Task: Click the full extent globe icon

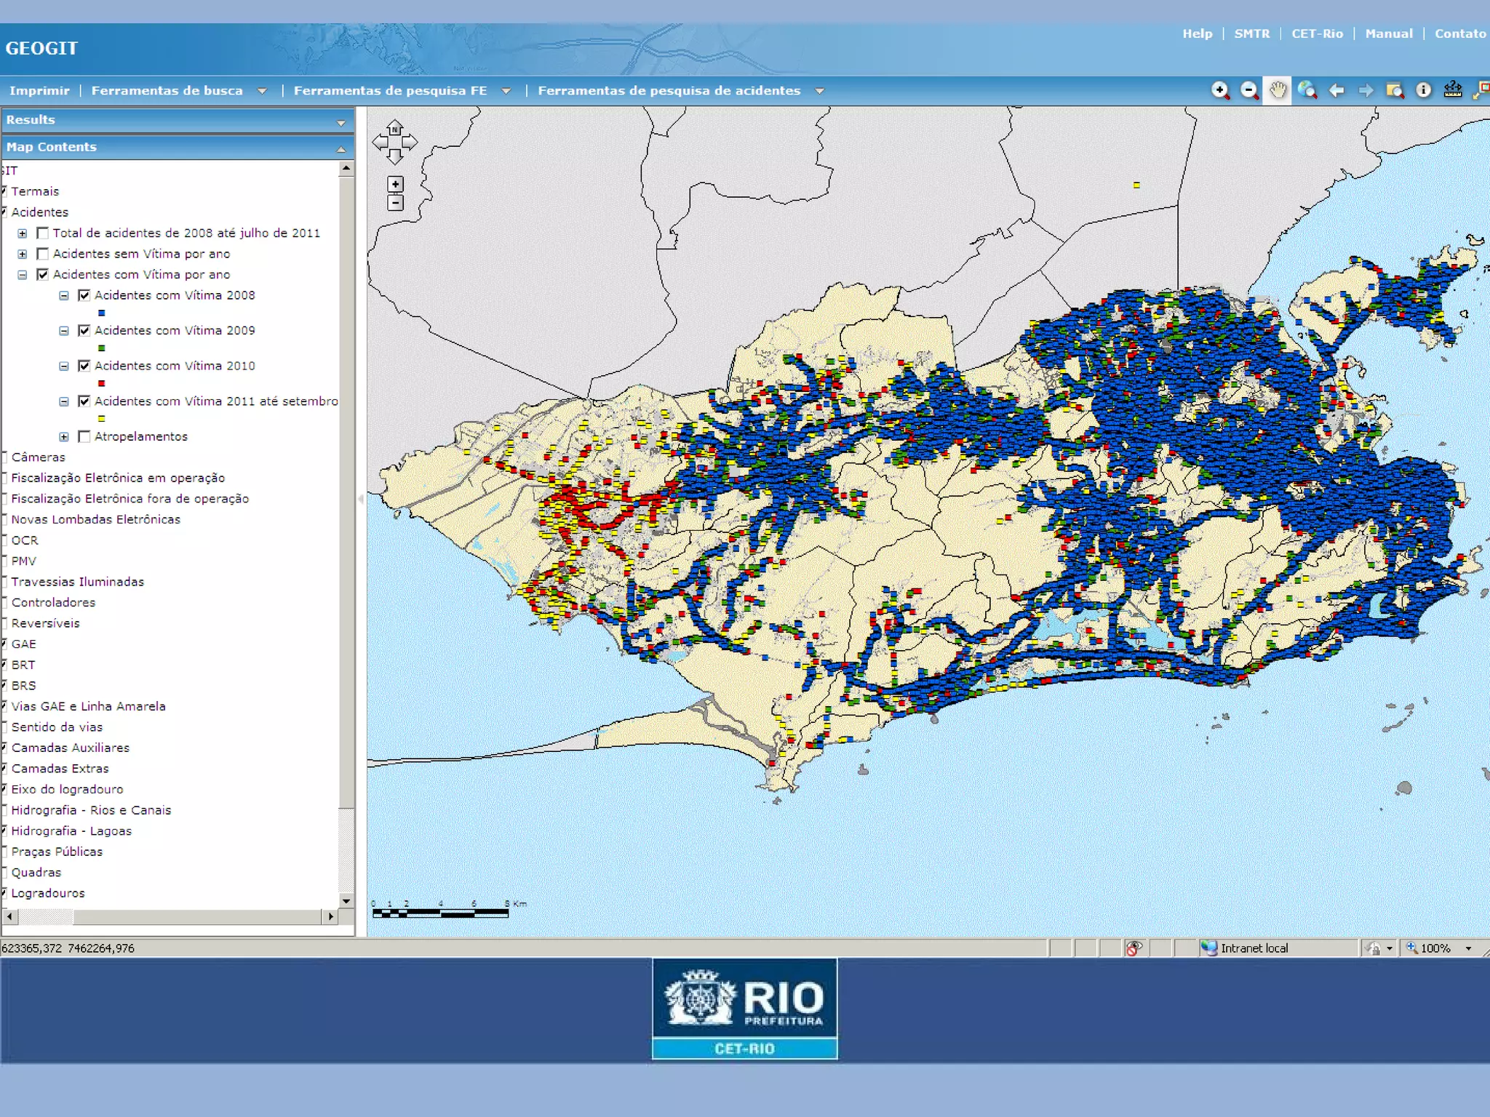Action: pyautogui.click(x=1307, y=90)
